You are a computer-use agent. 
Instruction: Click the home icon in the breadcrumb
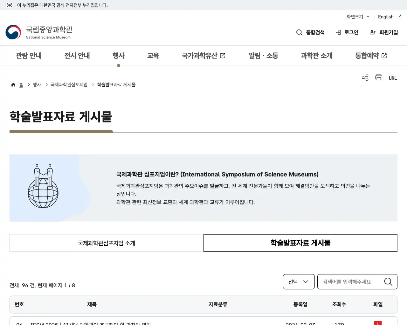(13, 84)
